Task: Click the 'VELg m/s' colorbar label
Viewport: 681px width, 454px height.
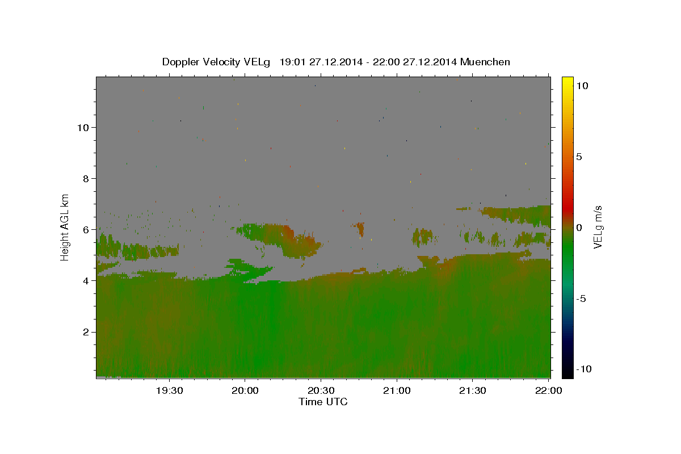Action: 598,227
